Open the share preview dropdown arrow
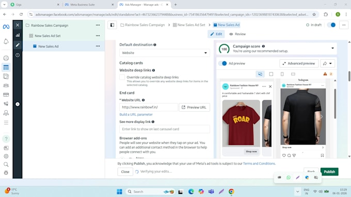The height and width of the screenshot is (197, 351). tap(330, 63)
